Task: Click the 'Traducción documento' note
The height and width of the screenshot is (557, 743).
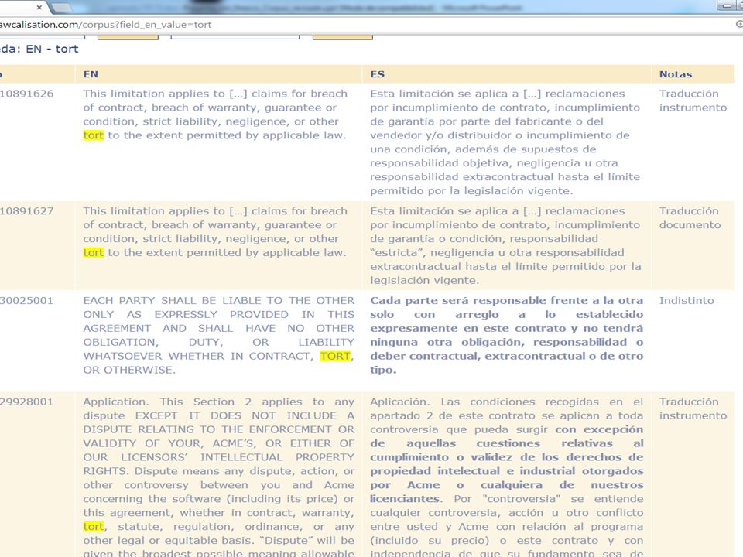Action: [690, 218]
